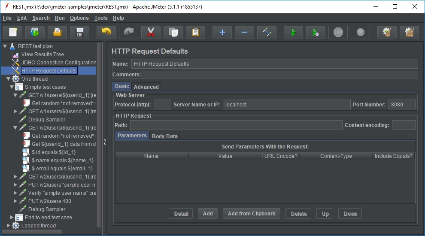Image resolution: width=425 pixels, height=236 pixels.
Task: Click the Up button
Action: coord(325,214)
